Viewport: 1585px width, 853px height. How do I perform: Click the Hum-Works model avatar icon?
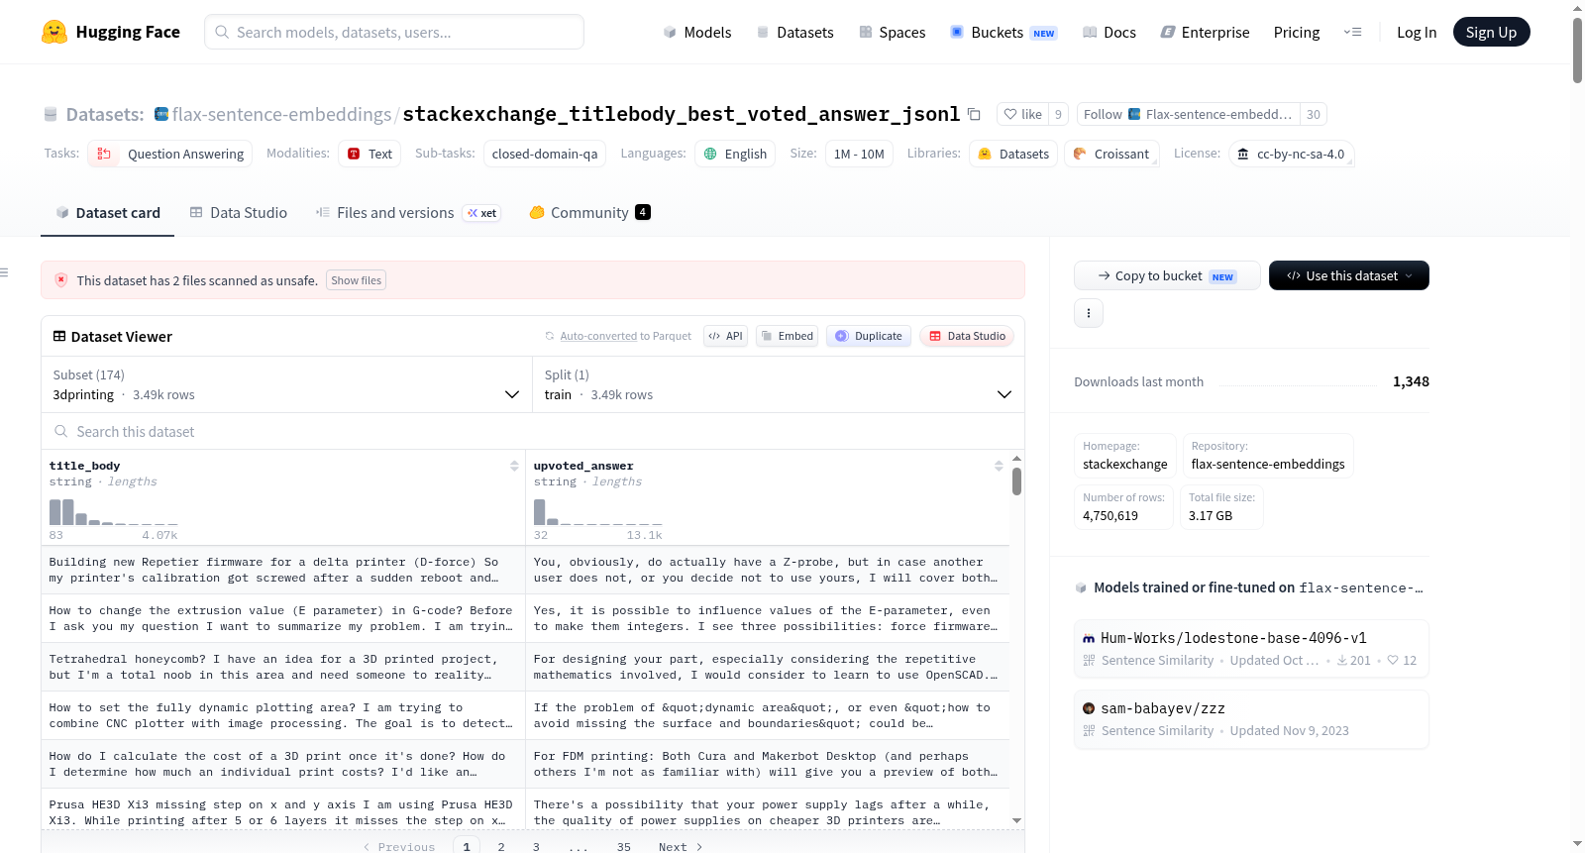[1089, 639]
